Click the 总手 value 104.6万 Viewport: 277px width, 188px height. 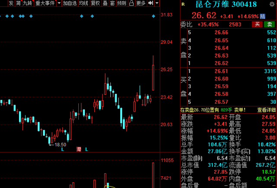pyautogui.click(x=217, y=145)
